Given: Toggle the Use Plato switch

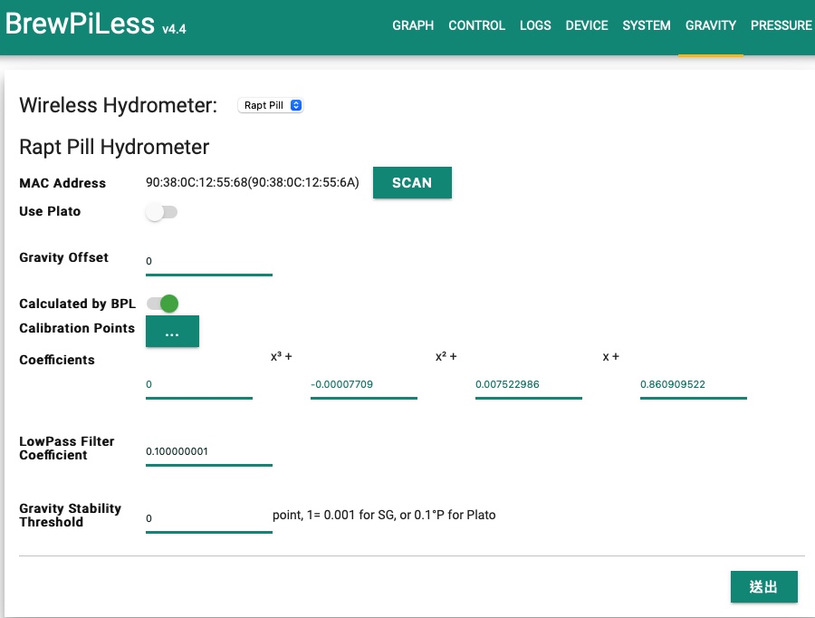Looking at the screenshot, I should tap(162, 212).
